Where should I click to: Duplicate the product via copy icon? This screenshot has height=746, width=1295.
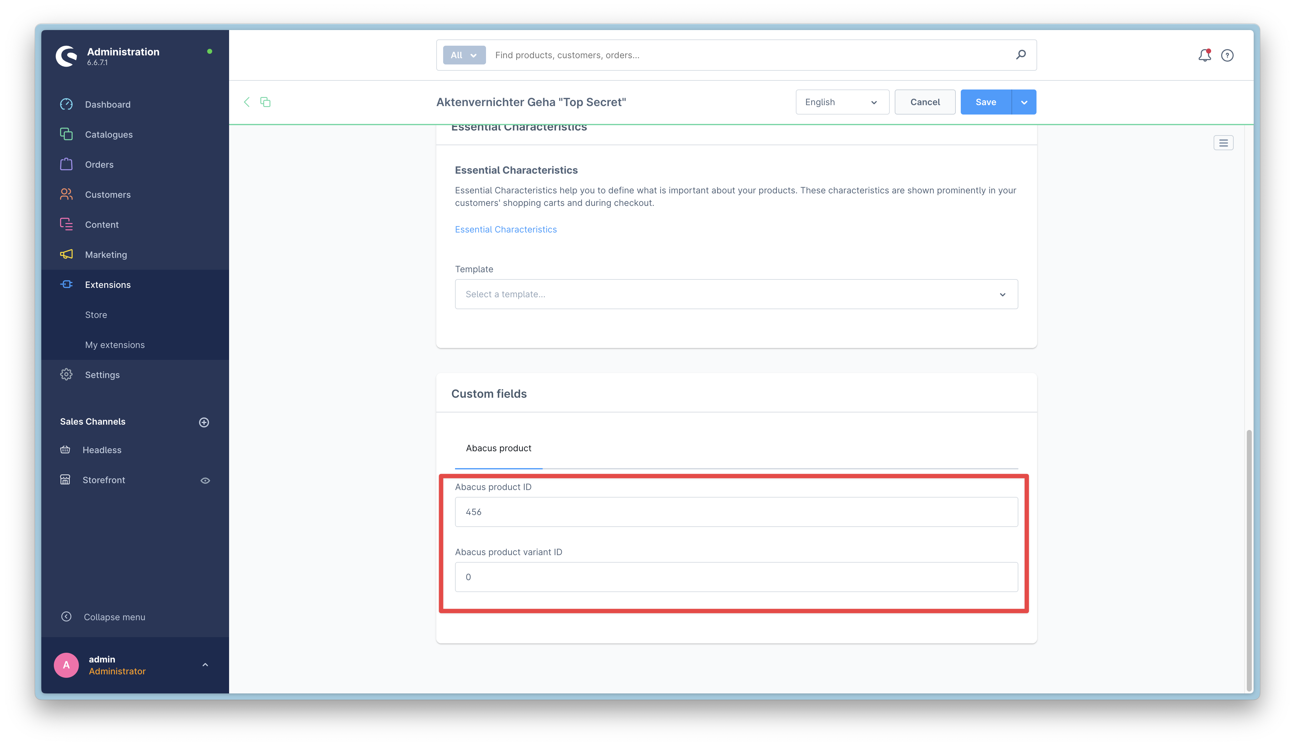pos(265,102)
